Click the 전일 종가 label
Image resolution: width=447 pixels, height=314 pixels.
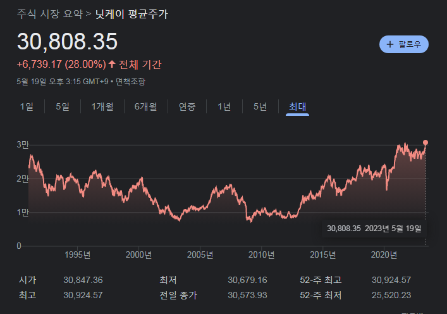178,295
